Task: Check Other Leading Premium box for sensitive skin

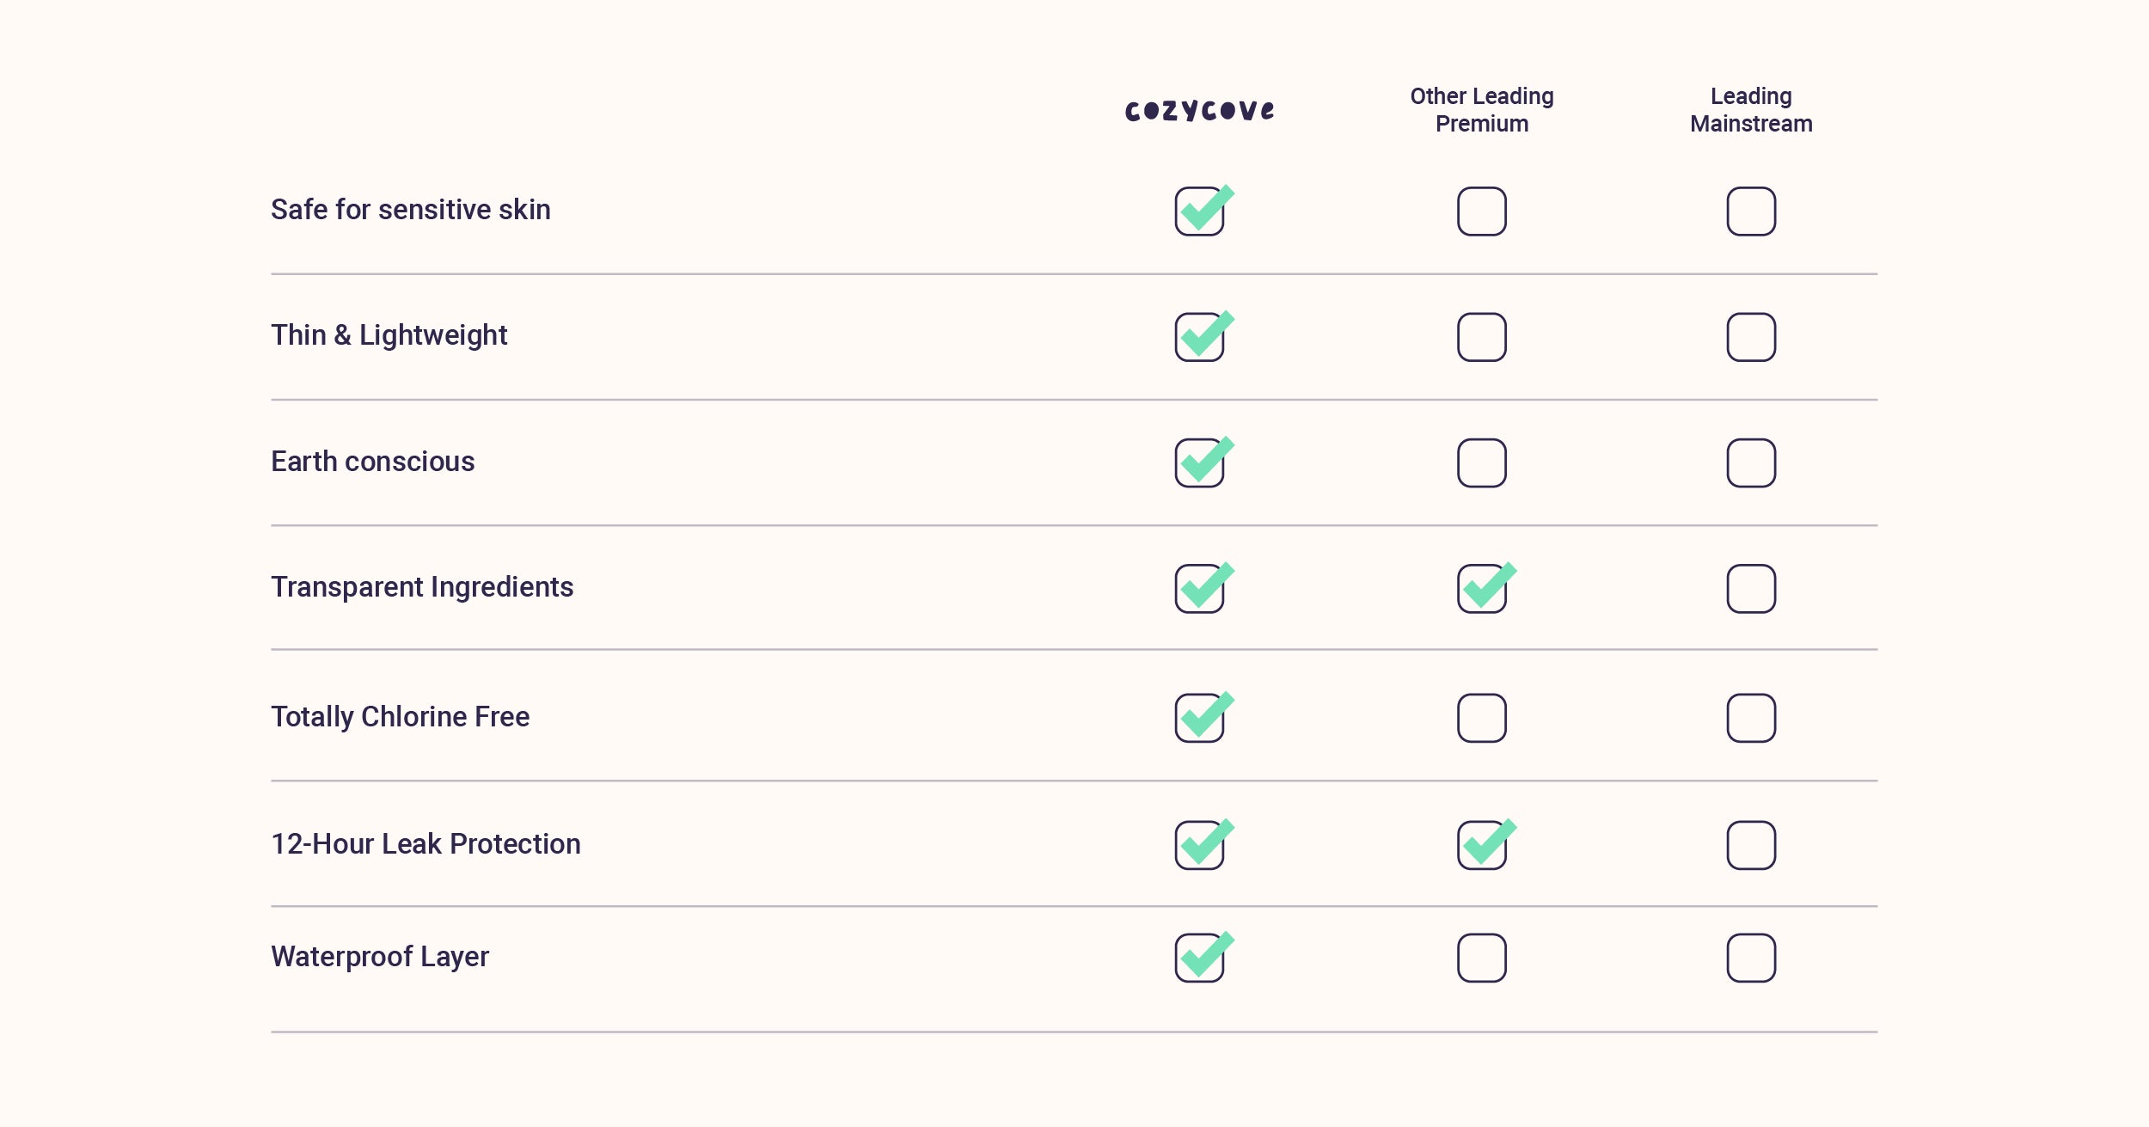Action: point(1481,211)
